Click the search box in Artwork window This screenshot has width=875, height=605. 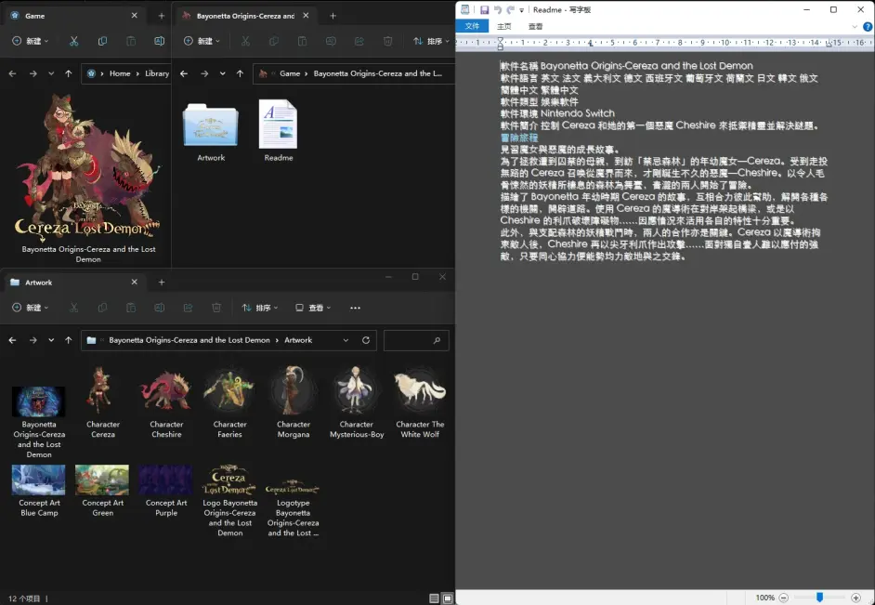pos(416,340)
